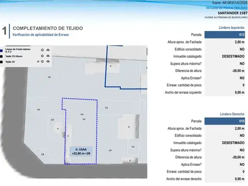Click Edificio consolidado NO in Lindero Izquierdo
This screenshot has height=186, width=248.
coord(242,49)
